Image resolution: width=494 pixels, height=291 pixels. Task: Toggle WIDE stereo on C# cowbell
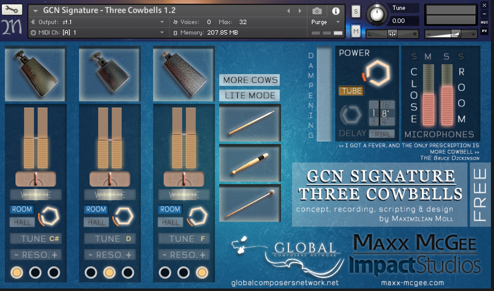pyautogui.click(x=36, y=195)
